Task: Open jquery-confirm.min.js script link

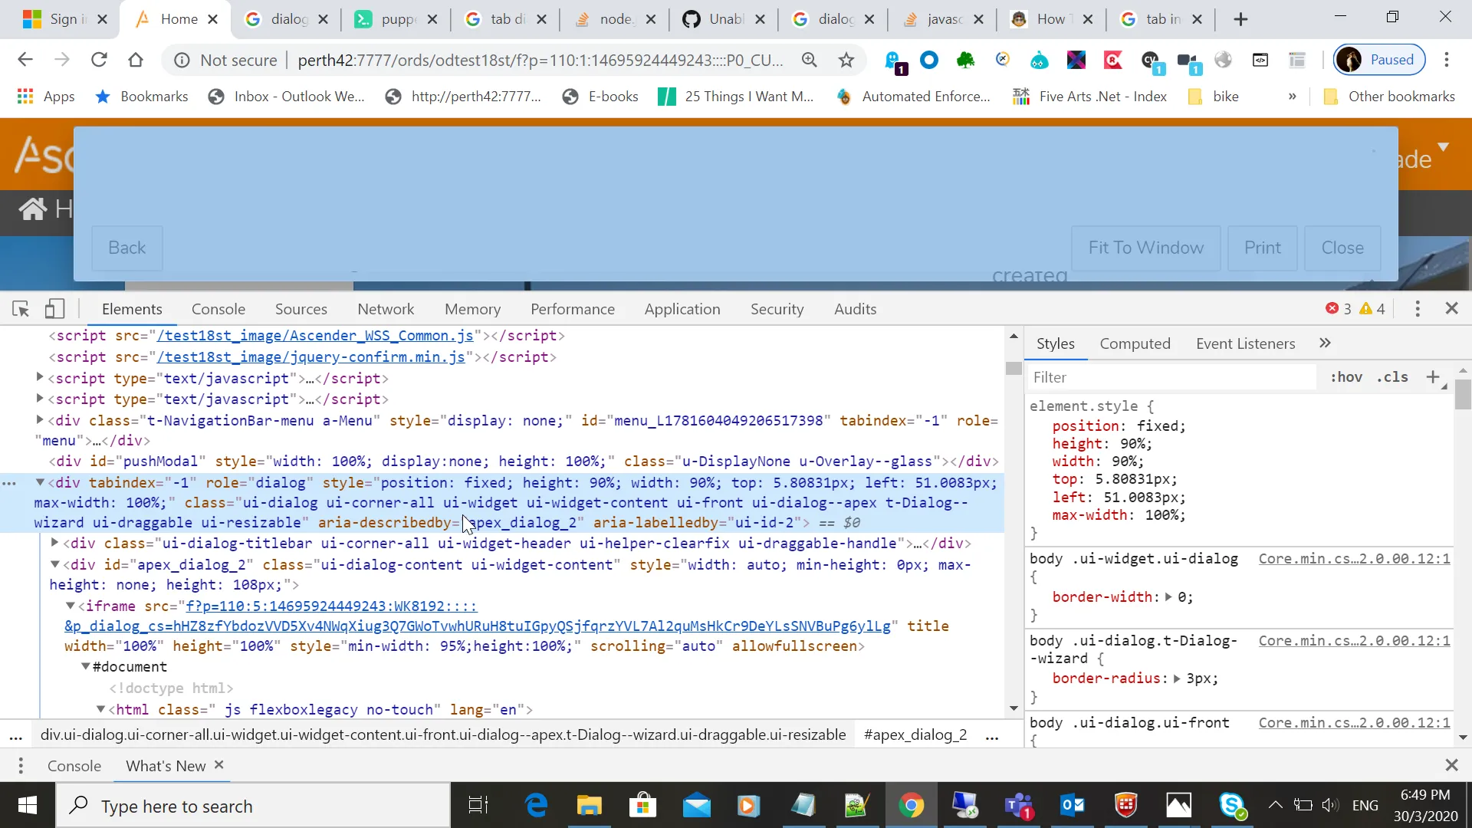Action: pyautogui.click(x=310, y=357)
